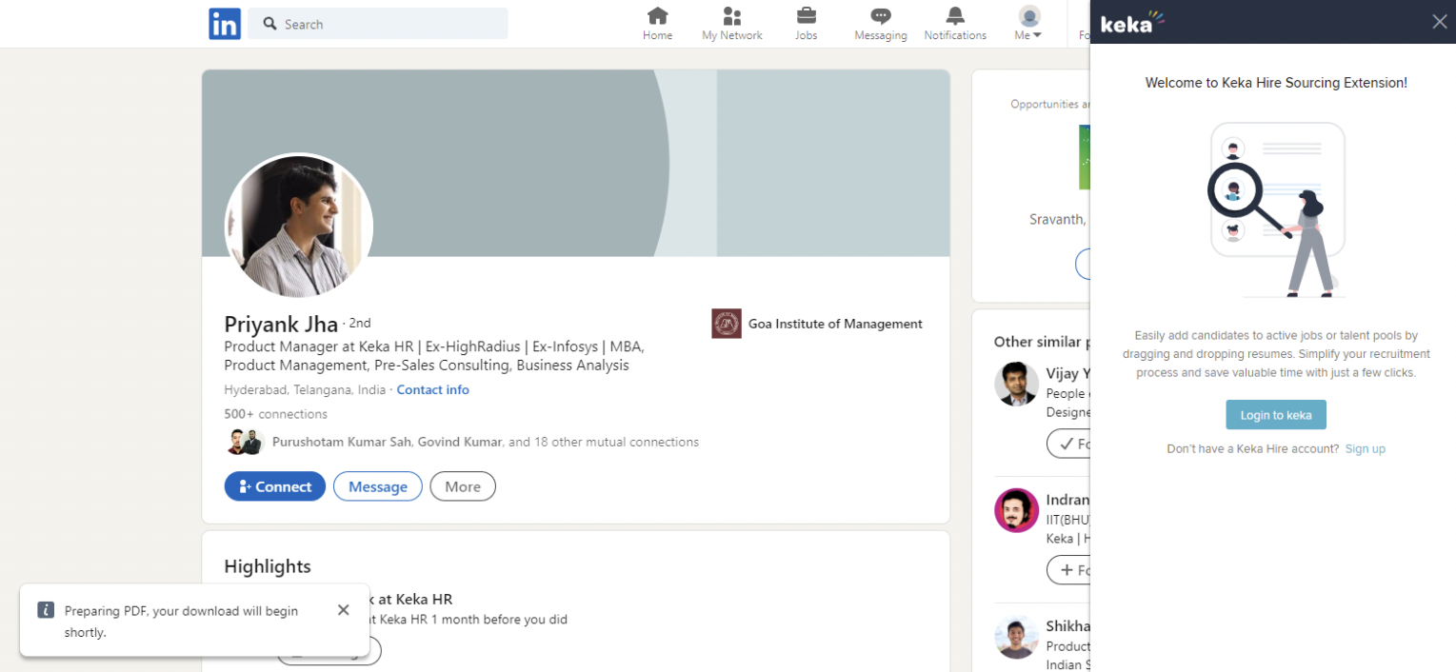Click the Message button
This screenshot has height=672, width=1456.
coord(378,486)
